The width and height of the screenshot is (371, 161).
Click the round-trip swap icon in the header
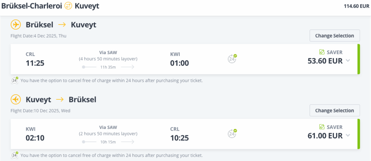68,6
